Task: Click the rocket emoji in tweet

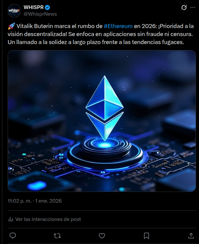Action: (11, 26)
